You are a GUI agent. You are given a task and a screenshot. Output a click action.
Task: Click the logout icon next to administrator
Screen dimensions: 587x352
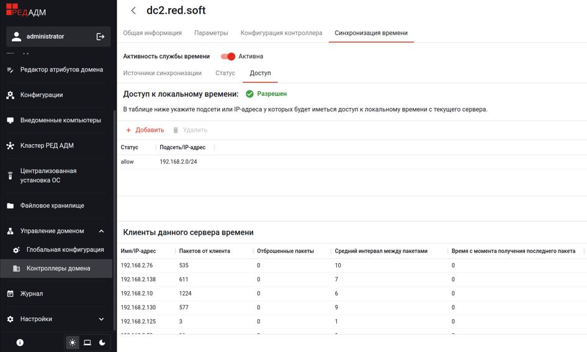(101, 37)
